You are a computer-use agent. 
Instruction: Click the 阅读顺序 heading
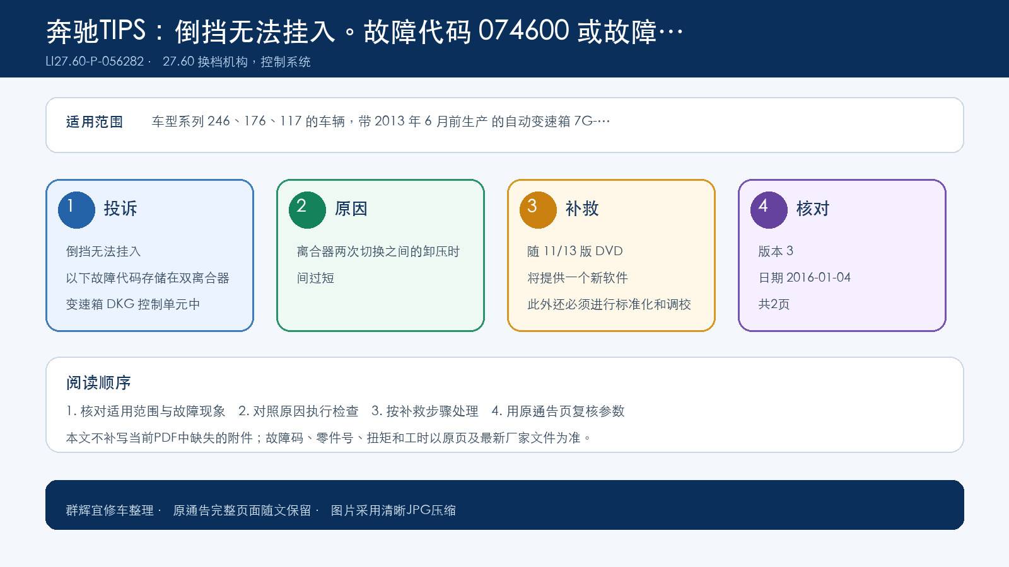[x=98, y=382]
